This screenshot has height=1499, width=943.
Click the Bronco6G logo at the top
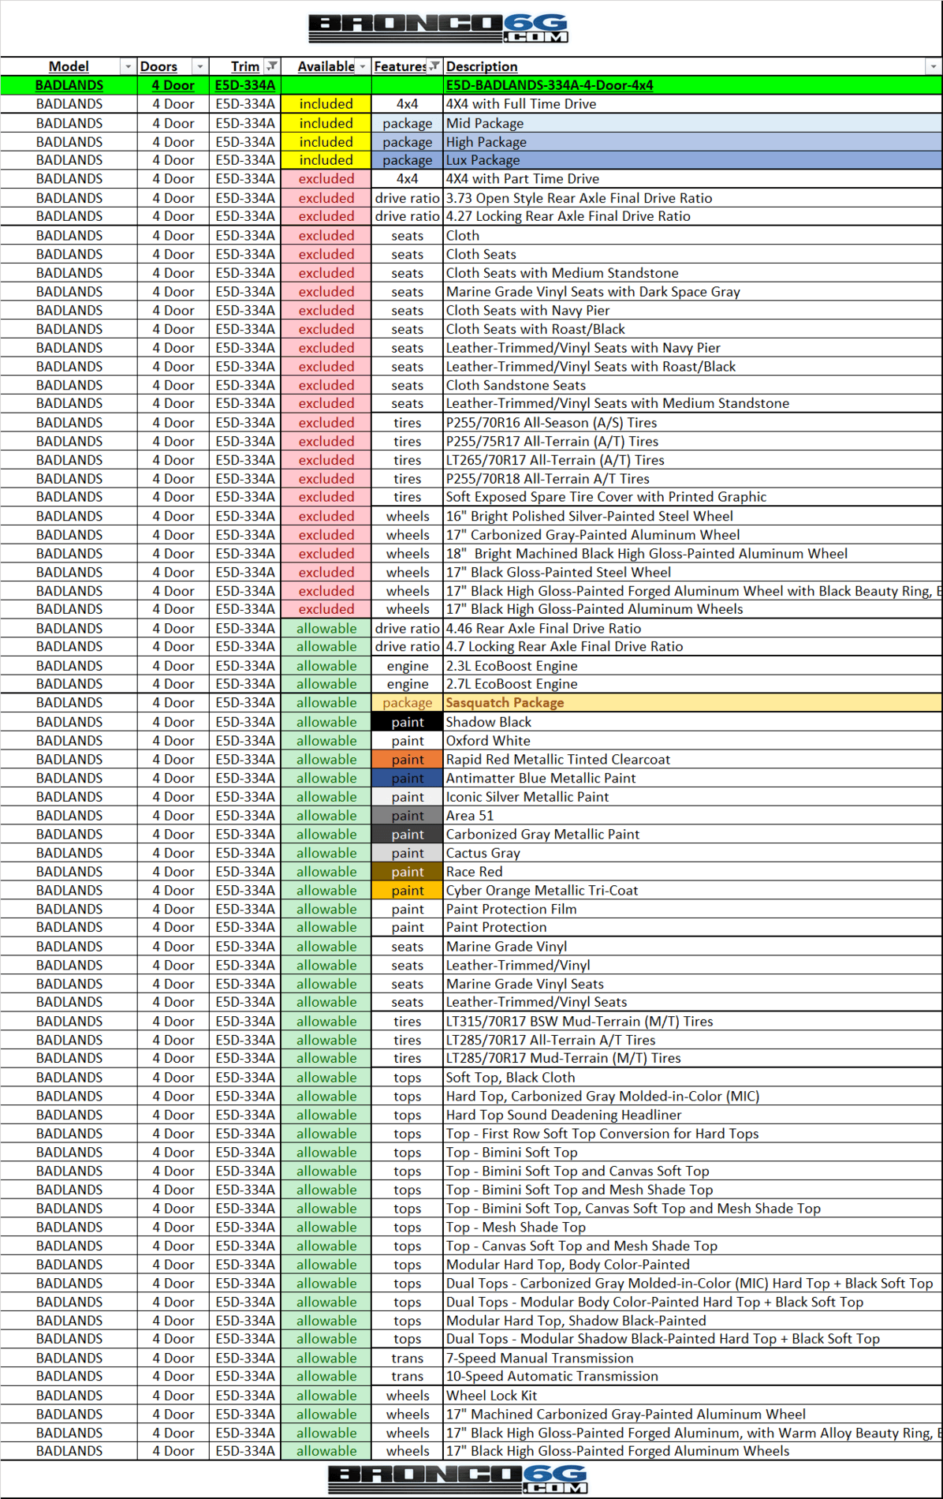[x=438, y=28]
